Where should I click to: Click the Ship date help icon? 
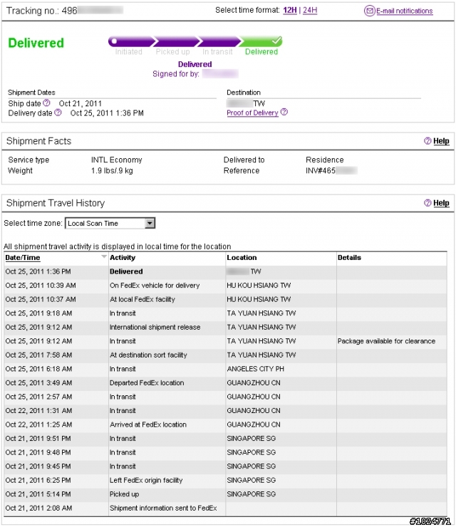(47, 103)
